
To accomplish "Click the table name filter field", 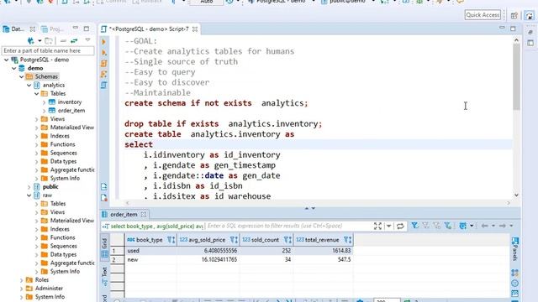I will click(48, 50).
